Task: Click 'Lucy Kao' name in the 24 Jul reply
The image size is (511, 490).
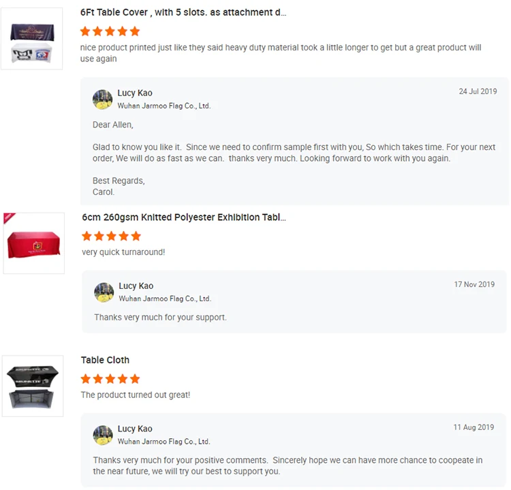Action: click(135, 93)
